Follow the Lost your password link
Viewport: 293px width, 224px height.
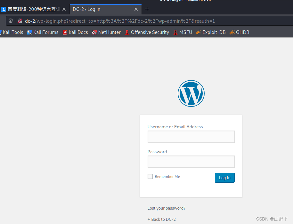point(166,208)
